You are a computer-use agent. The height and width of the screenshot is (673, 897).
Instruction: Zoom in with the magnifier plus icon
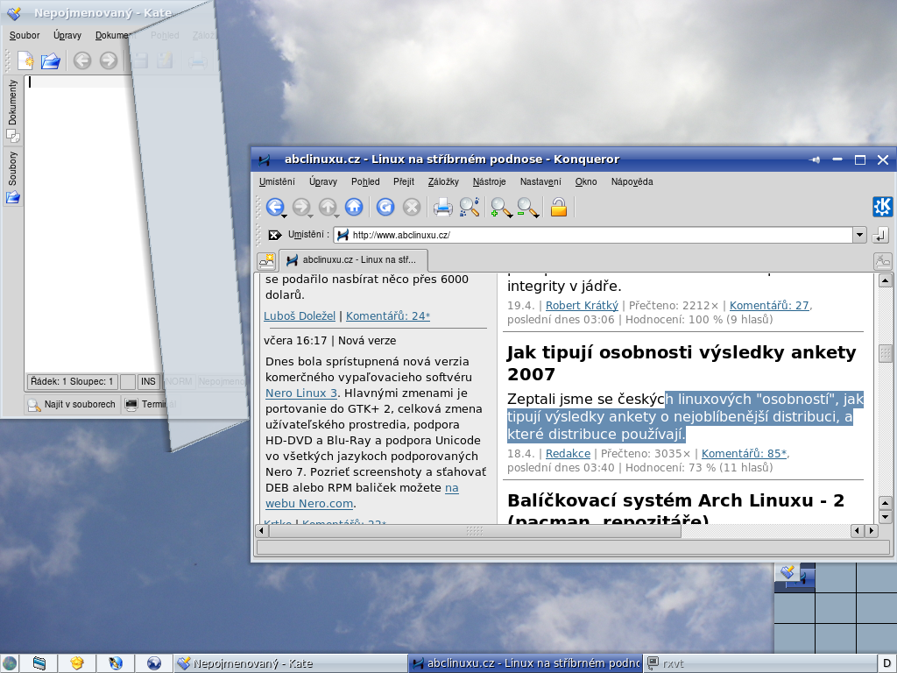[500, 207]
